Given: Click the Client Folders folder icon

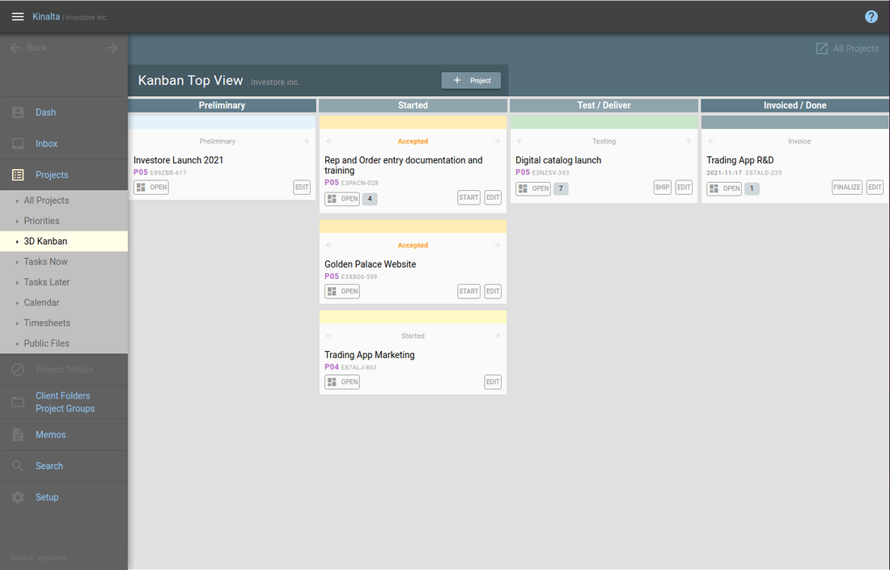Looking at the screenshot, I should coord(18,402).
